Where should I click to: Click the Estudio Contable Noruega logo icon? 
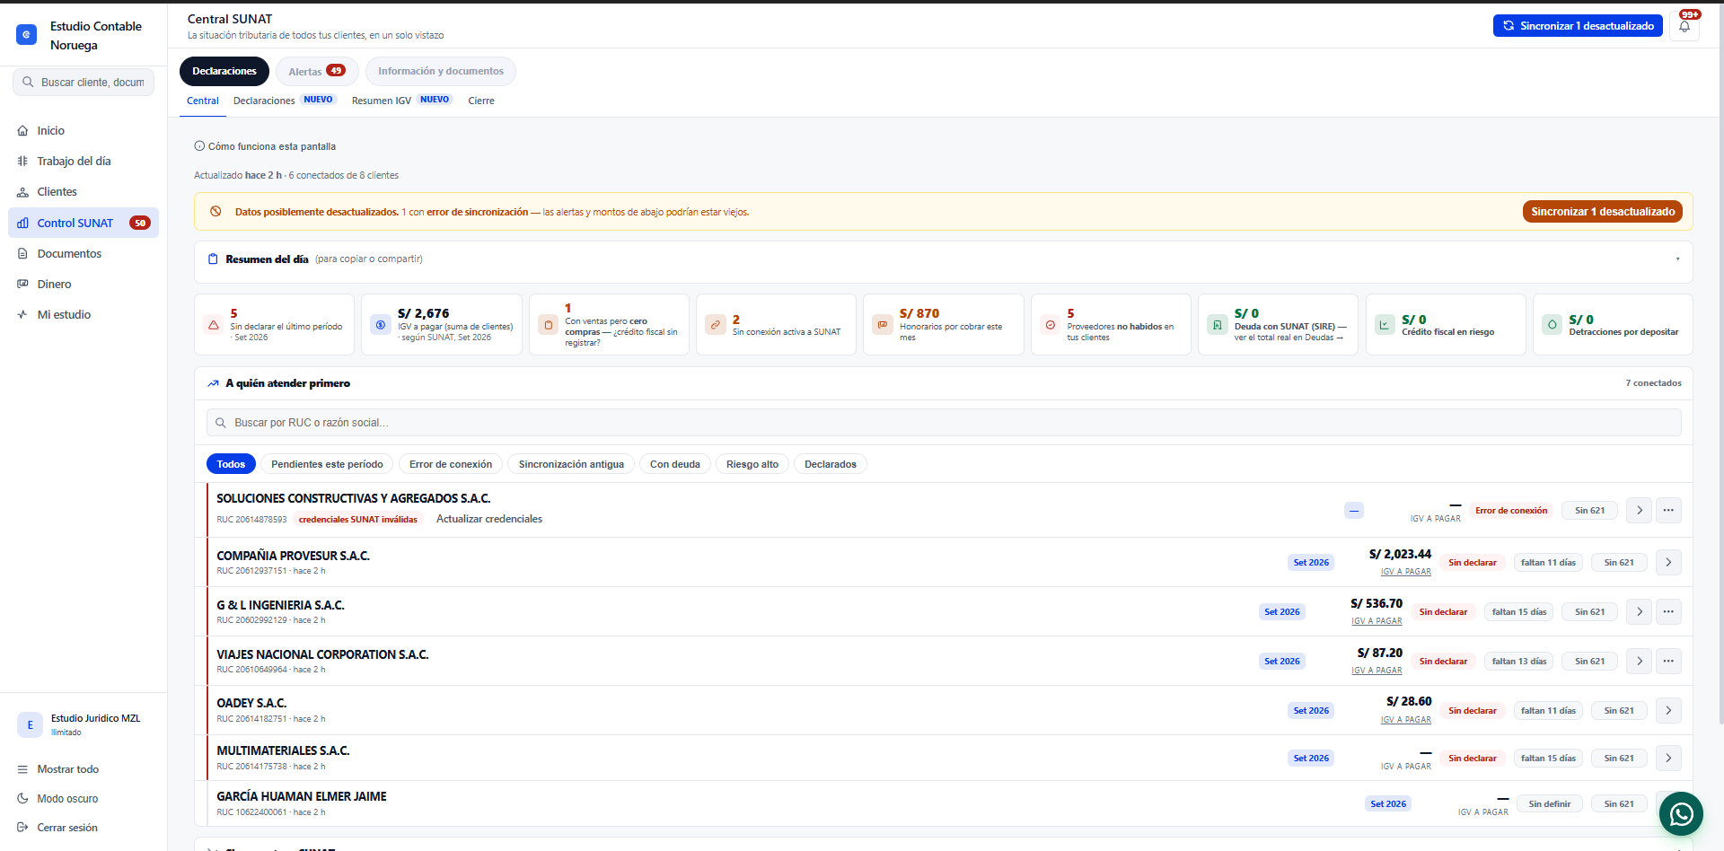27,35
